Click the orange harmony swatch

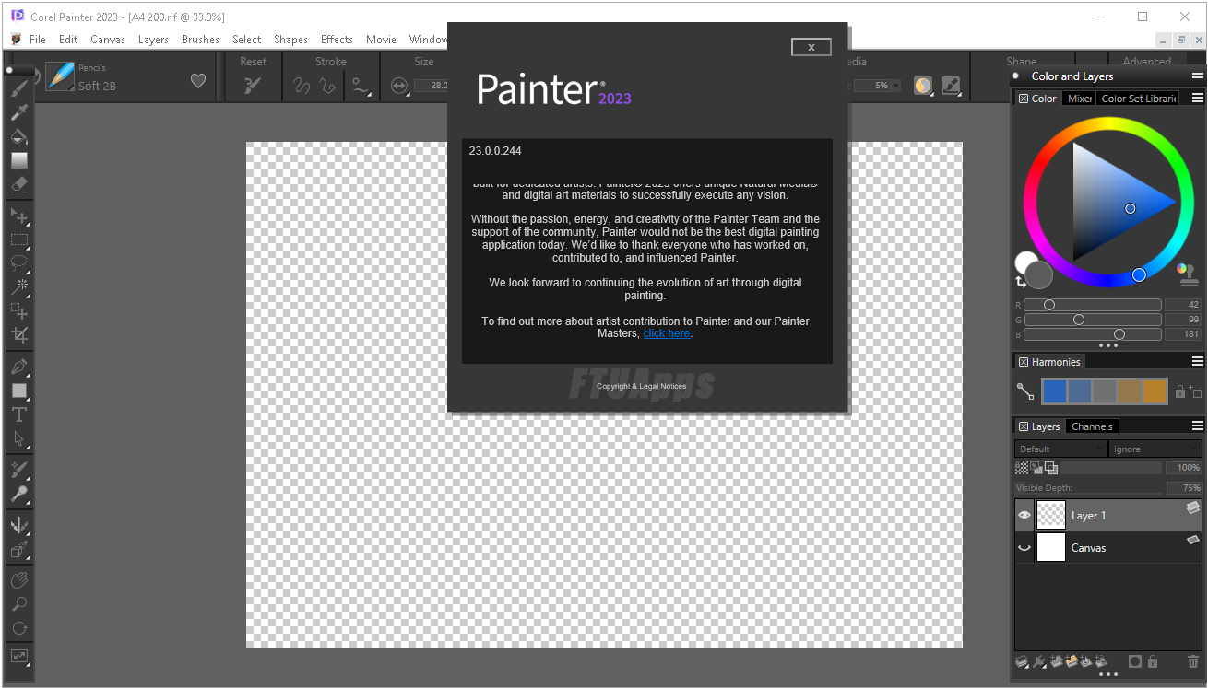point(1155,391)
